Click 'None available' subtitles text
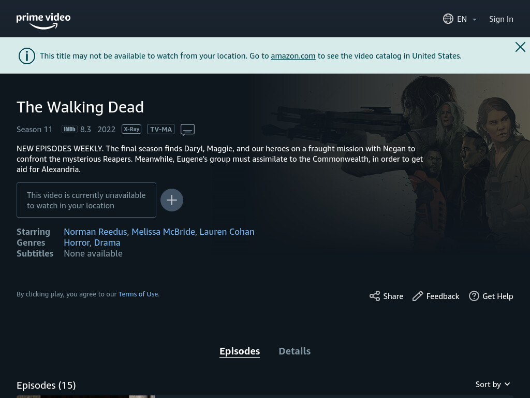The image size is (530, 398). tap(93, 253)
